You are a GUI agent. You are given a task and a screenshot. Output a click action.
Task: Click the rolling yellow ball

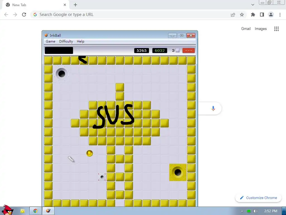[x=90, y=153]
